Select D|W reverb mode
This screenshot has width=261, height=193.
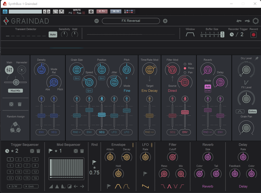(208, 91)
